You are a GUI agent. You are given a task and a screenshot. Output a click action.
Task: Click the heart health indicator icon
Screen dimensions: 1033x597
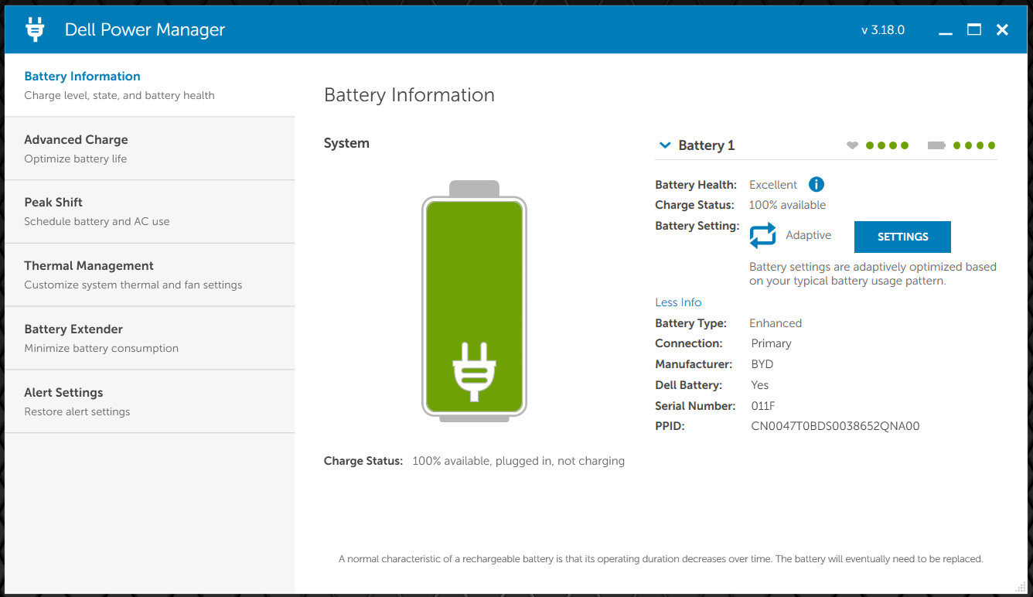[852, 145]
